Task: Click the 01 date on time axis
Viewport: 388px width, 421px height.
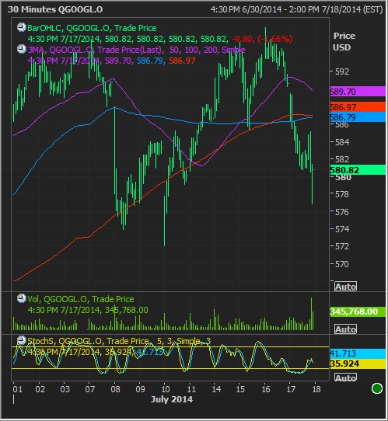Action: click(x=17, y=389)
